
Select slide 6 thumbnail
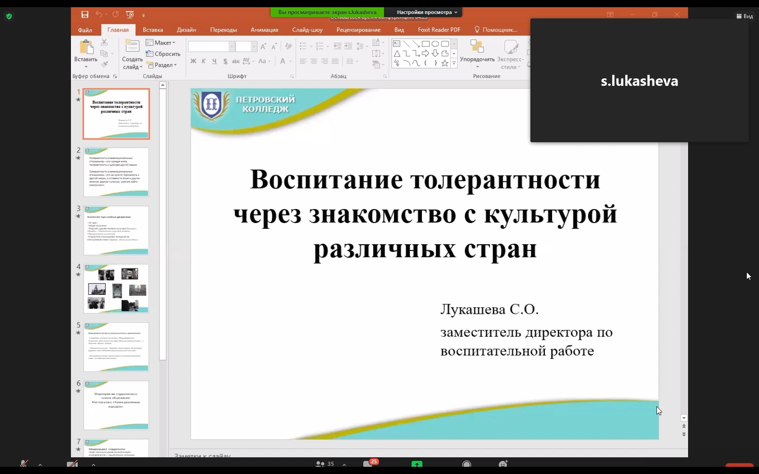tap(116, 405)
